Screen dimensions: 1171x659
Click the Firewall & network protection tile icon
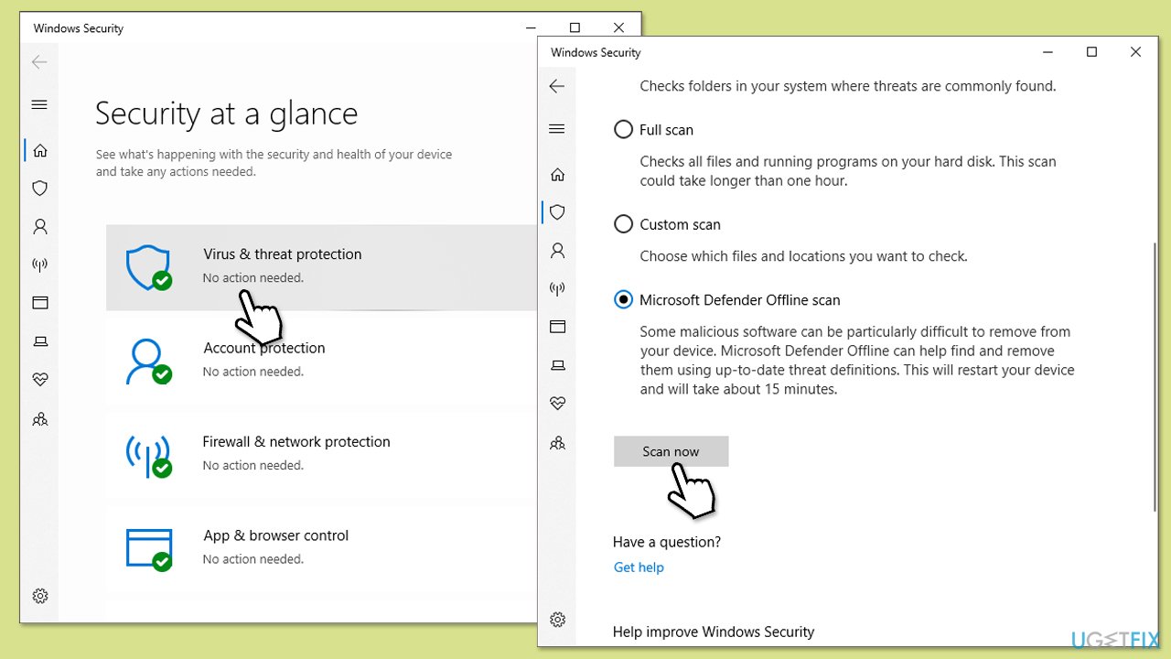tap(148, 455)
